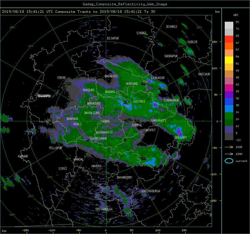Click the BADAMI city label
Screen dimensions: 250x234
pyautogui.click(x=110, y=92)
